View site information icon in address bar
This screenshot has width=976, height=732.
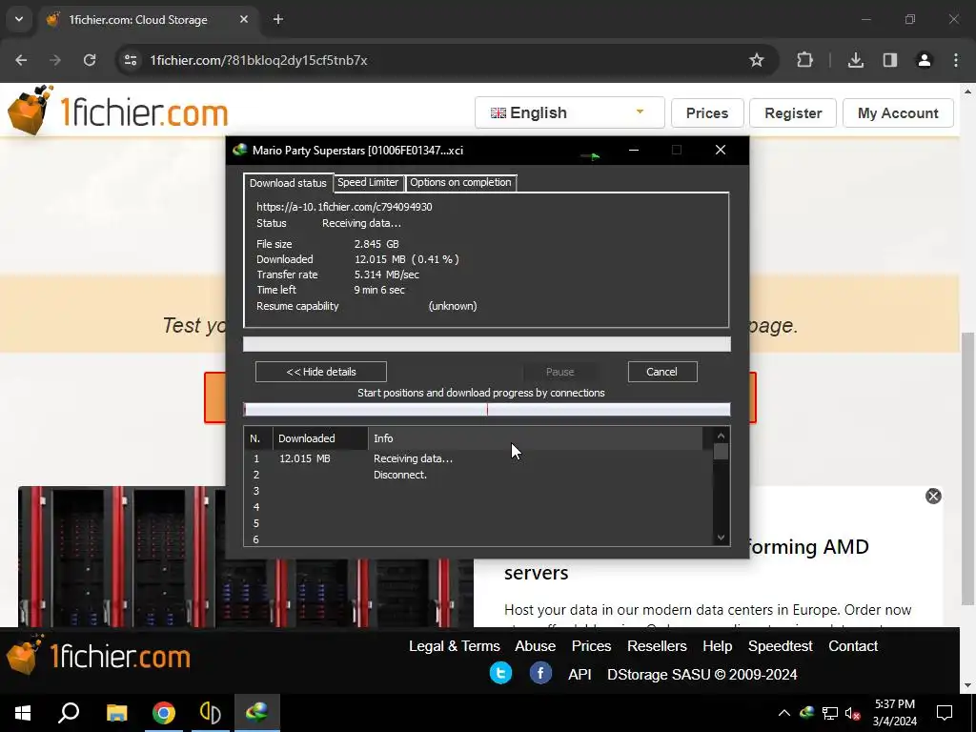click(x=131, y=60)
